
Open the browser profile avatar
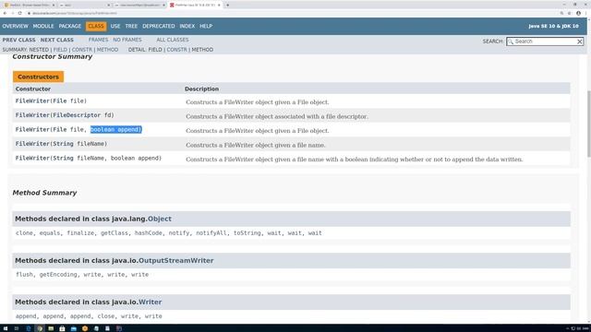[x=578, y=13]
